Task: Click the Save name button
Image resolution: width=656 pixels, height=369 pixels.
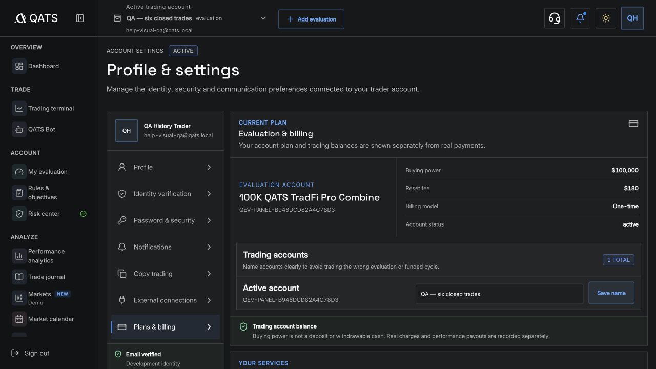Action: point(611,293)
